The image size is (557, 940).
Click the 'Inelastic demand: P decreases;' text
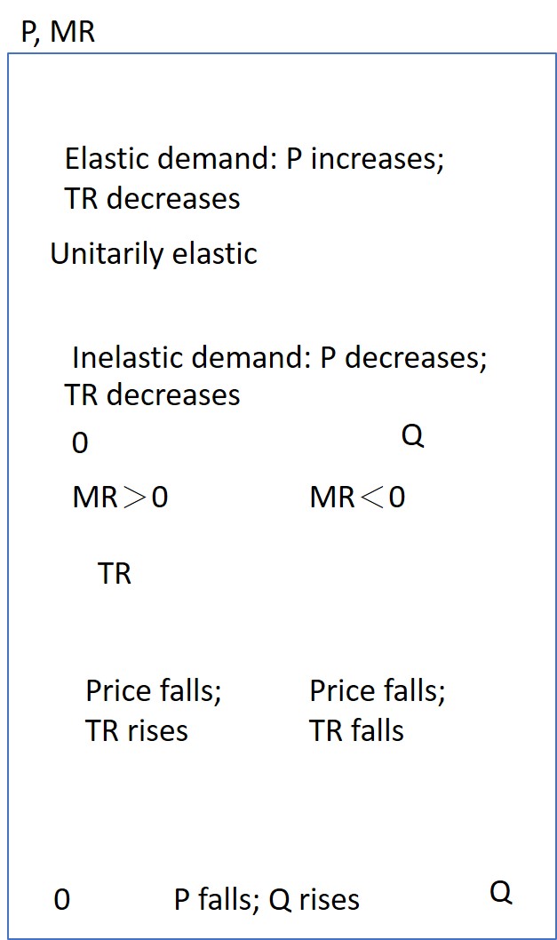280,358
